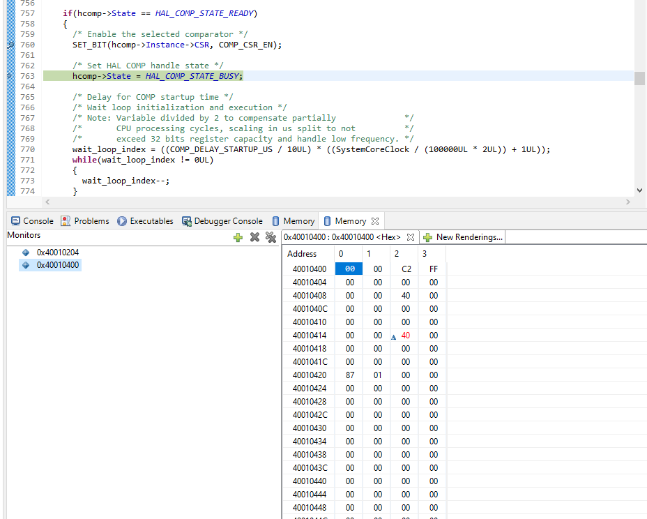Click column header 3 in memory table

tap(425, 253)
